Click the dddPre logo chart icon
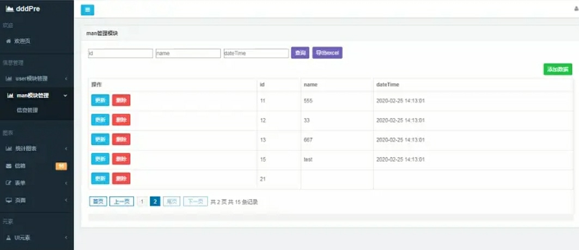The width and height of the screenshot is (579, 250). click(10, 9)
